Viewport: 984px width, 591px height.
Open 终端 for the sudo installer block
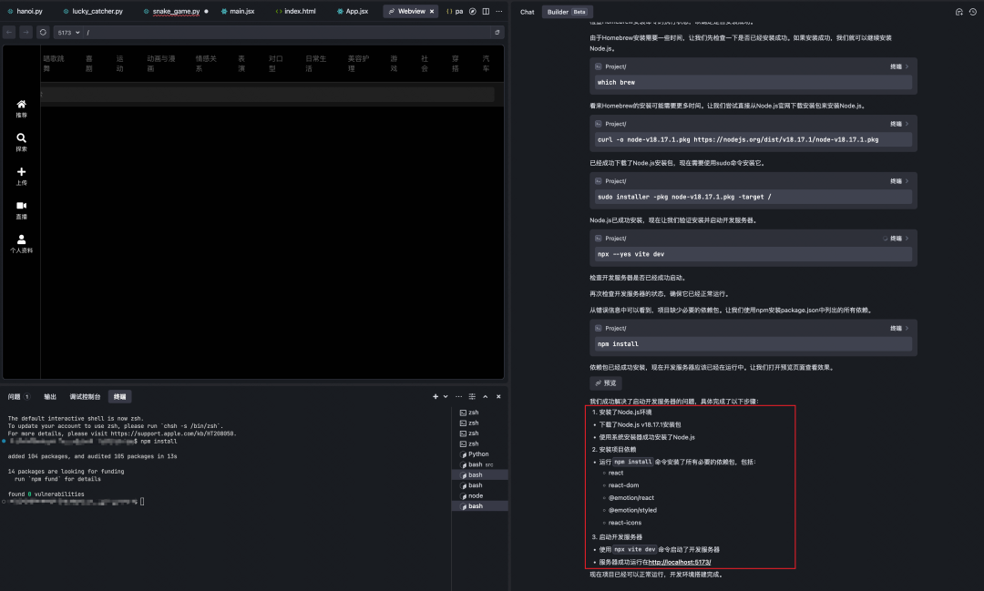899,181
